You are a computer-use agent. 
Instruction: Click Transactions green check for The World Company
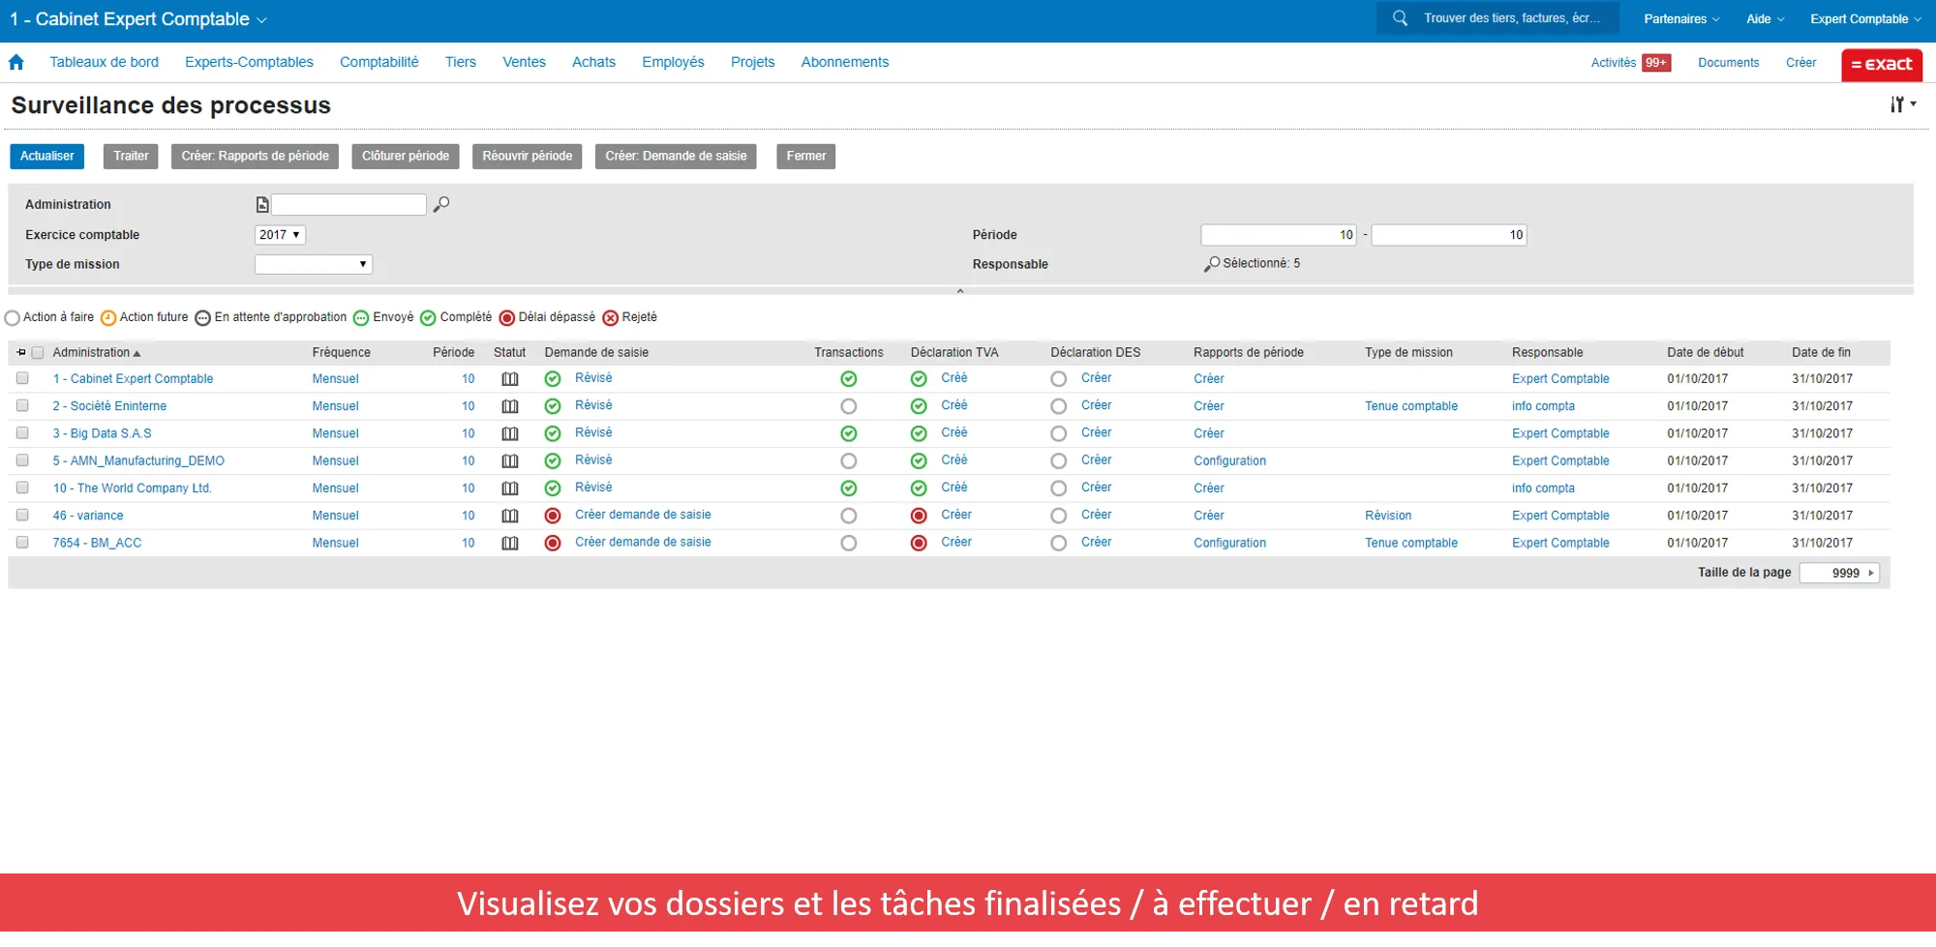(849, 488)
